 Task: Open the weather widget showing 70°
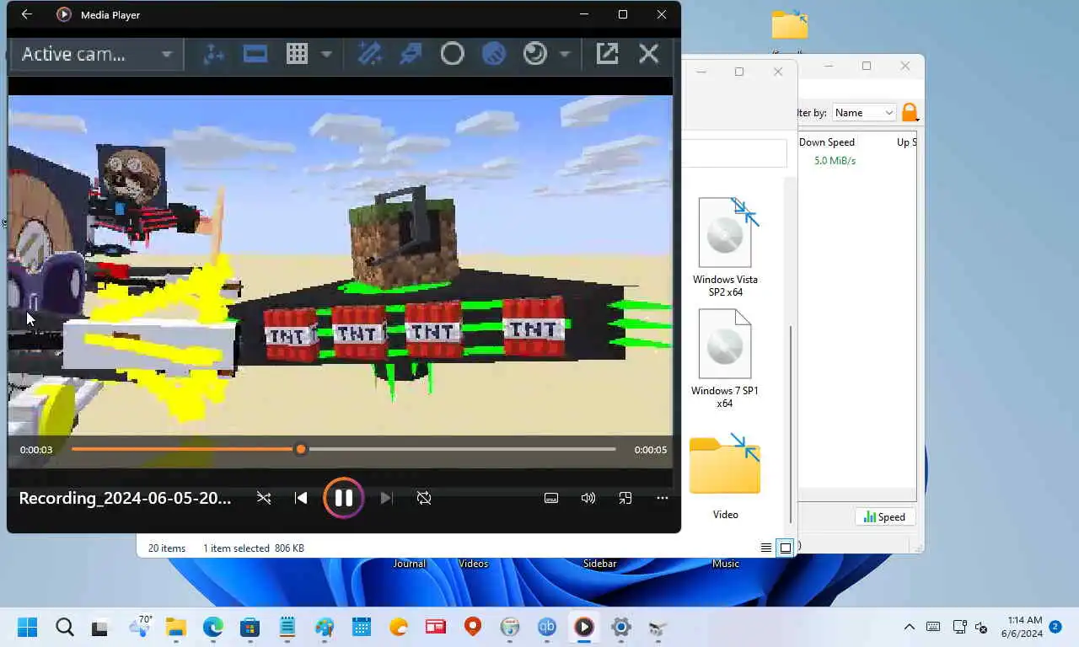pos(140,626)
